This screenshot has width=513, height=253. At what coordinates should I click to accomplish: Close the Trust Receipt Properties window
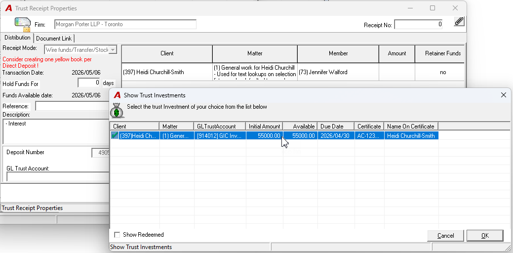[x=455, y=8]
